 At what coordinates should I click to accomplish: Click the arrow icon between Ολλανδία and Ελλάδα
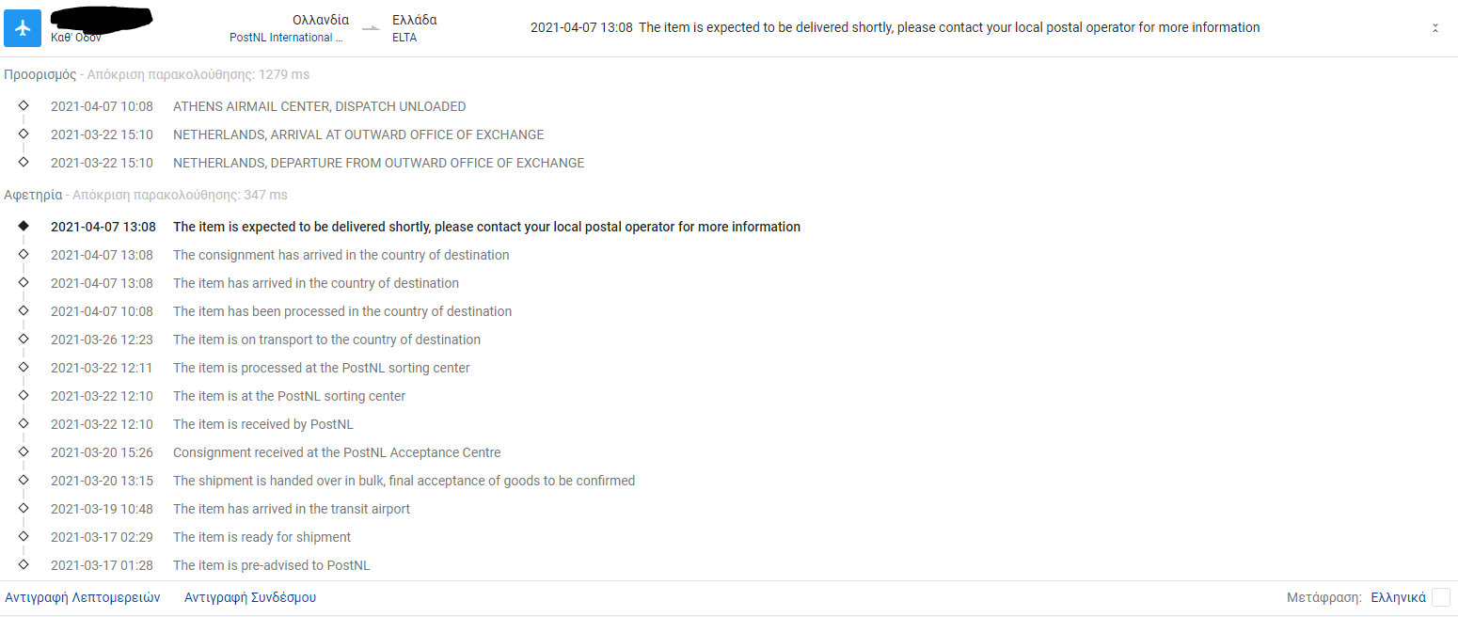(x=372, y=29)
